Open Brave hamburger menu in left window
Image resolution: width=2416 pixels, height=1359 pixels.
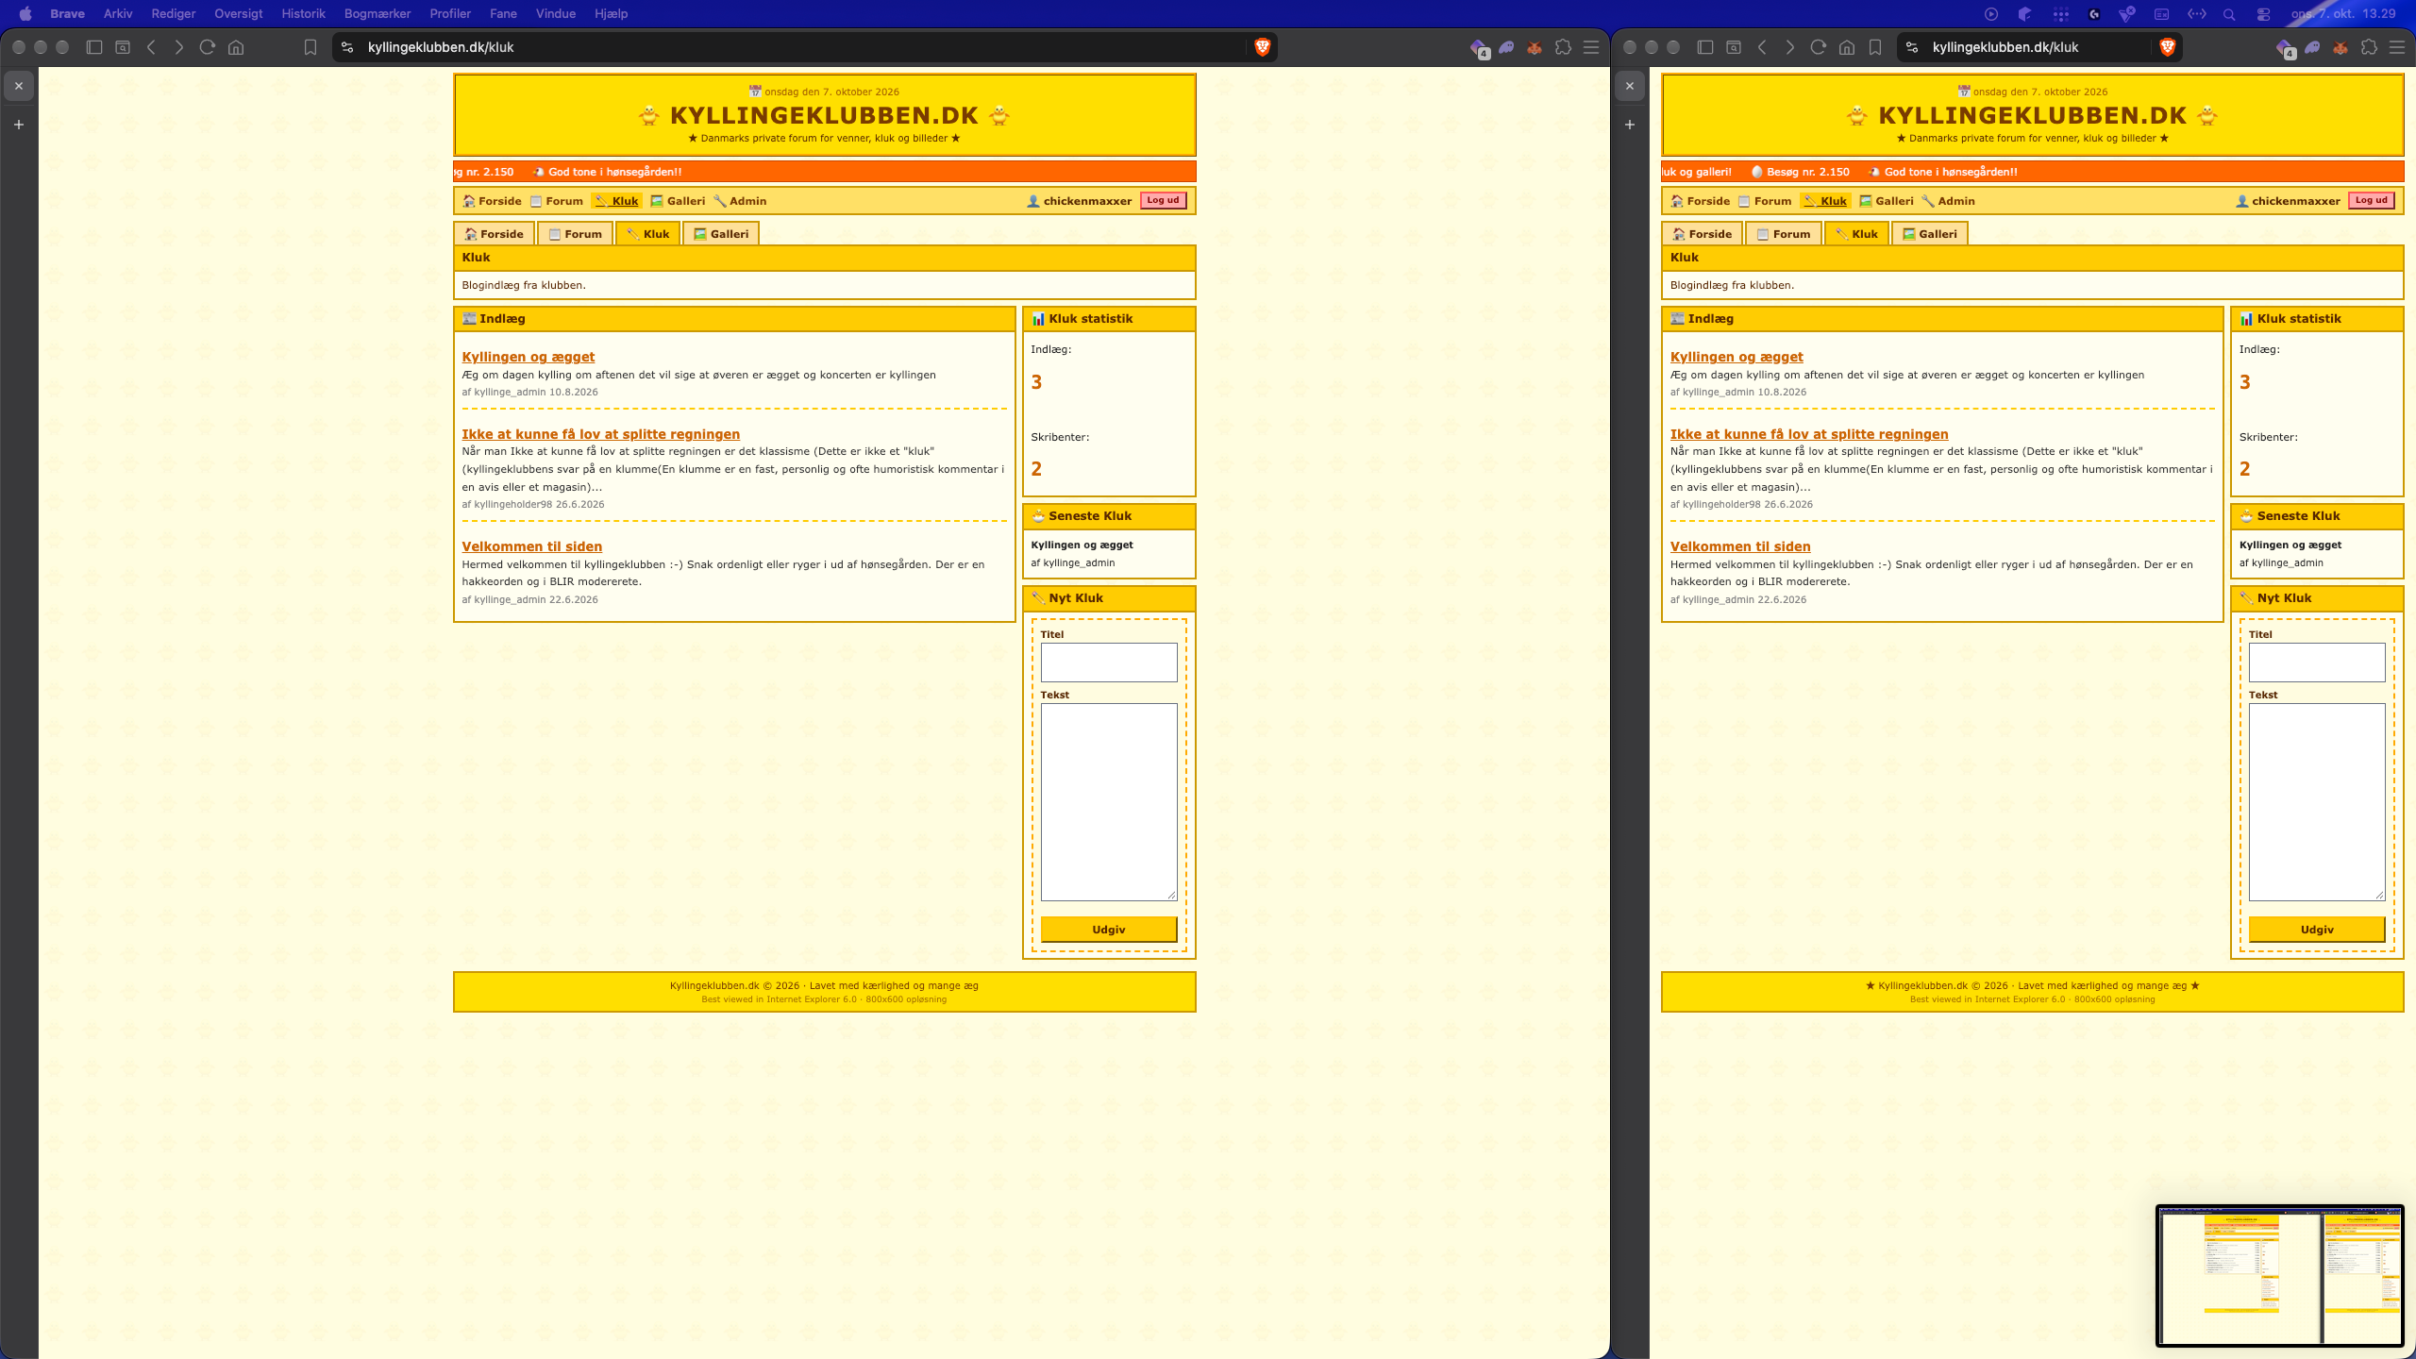[x=1591, y=47]
